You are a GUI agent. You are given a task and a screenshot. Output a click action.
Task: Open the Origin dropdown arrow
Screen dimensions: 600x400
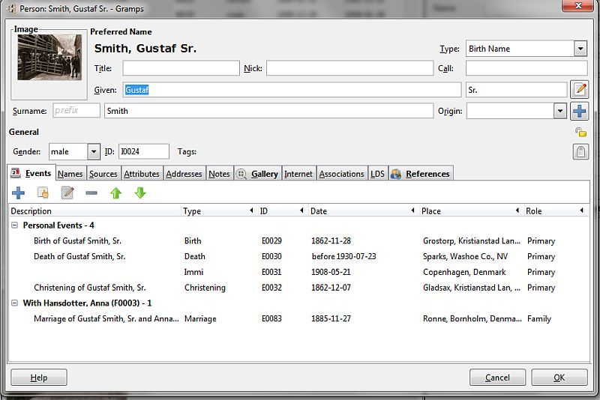[560, 111]
